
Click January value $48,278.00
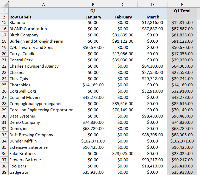click(93, 98)
